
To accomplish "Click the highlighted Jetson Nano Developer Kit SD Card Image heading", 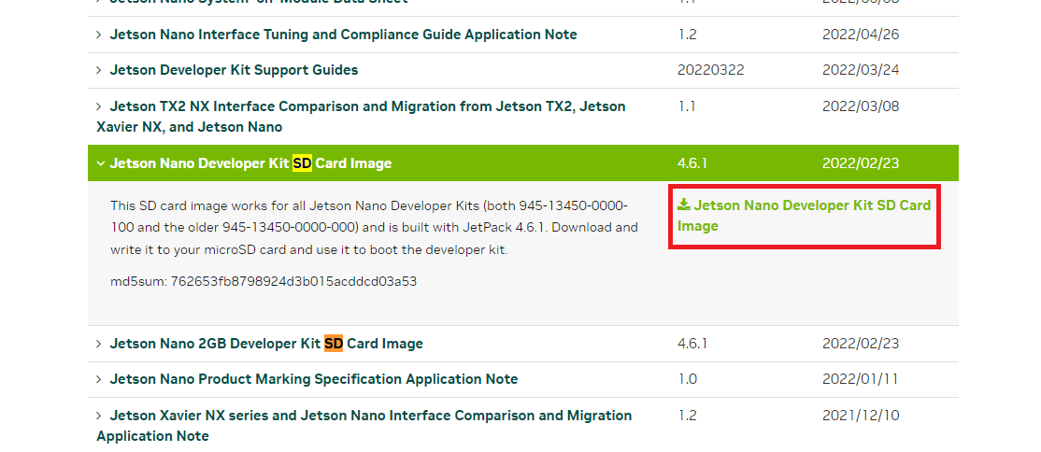I will (x=250, y=163).
